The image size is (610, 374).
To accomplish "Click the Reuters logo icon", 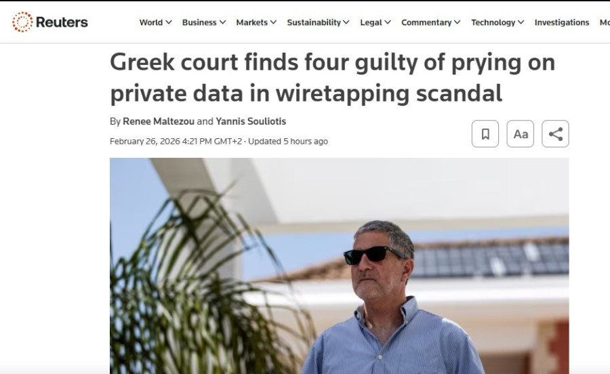I will point(22,22).
